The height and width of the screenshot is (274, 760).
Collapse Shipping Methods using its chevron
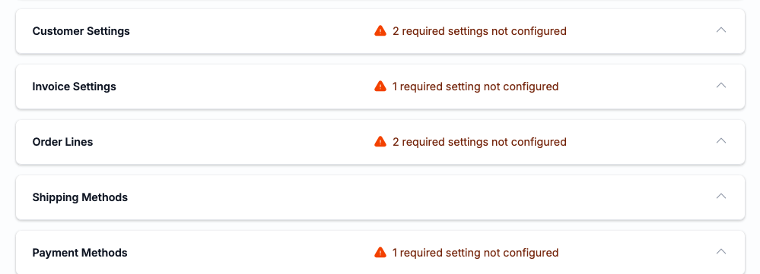[721, 196]
